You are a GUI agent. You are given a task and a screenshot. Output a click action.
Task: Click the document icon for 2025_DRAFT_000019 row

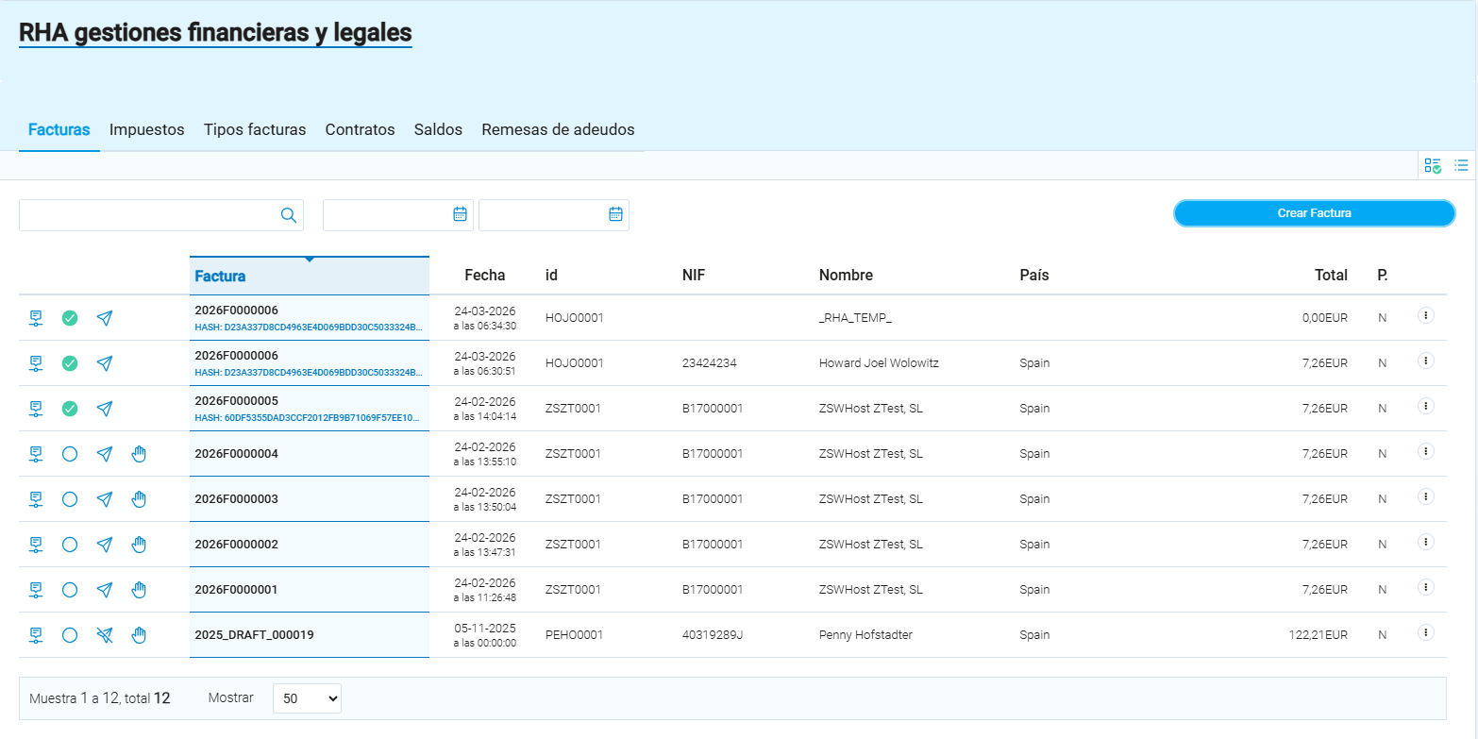[36, 635]
